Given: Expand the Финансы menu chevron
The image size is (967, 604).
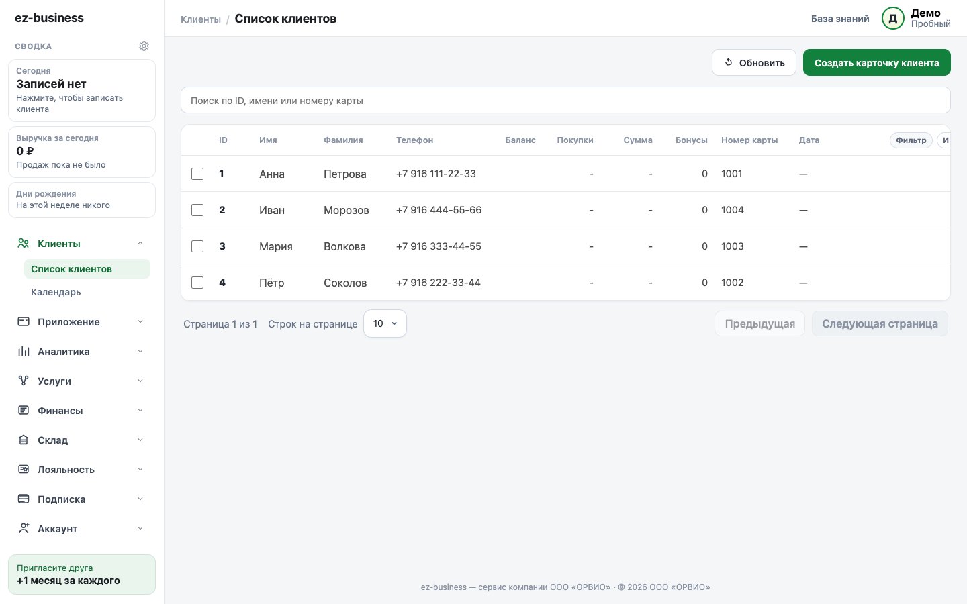Looking at the screenshot, I should click(x=140, y=411).
